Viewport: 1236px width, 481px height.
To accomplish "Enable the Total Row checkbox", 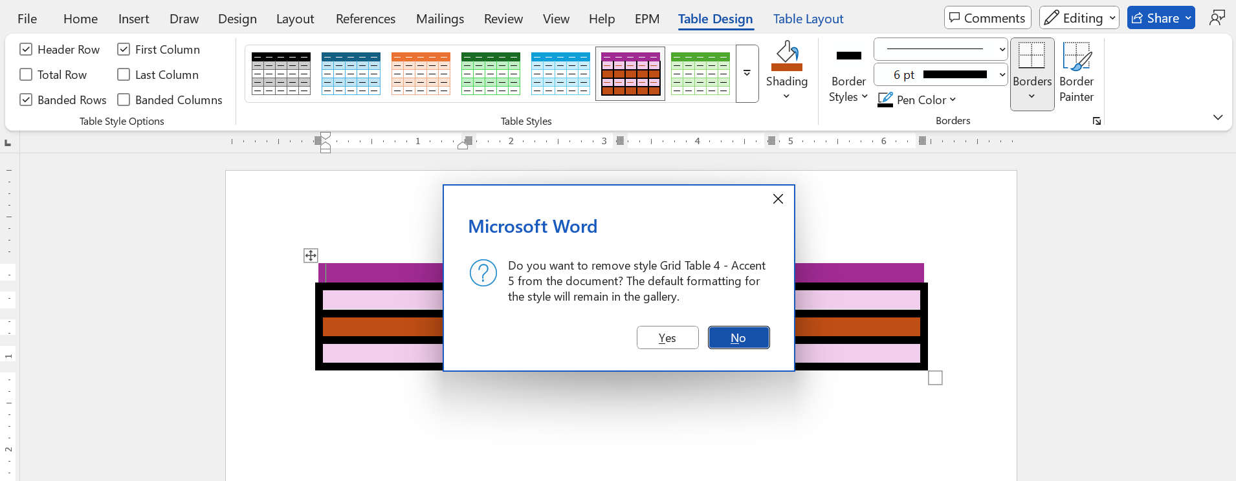I will [26, 74].
